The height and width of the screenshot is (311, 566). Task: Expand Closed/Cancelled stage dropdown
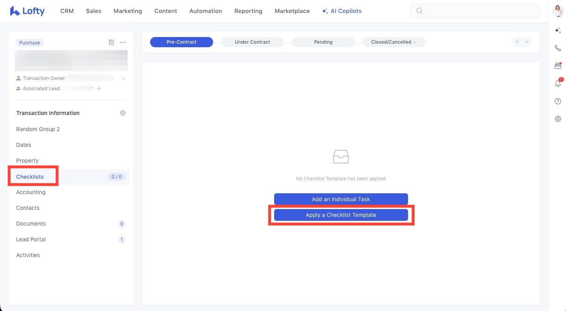point(394,42)
